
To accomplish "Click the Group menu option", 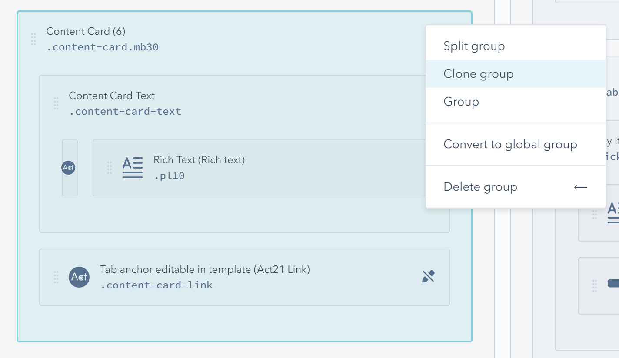I will (x=461, y=102).
